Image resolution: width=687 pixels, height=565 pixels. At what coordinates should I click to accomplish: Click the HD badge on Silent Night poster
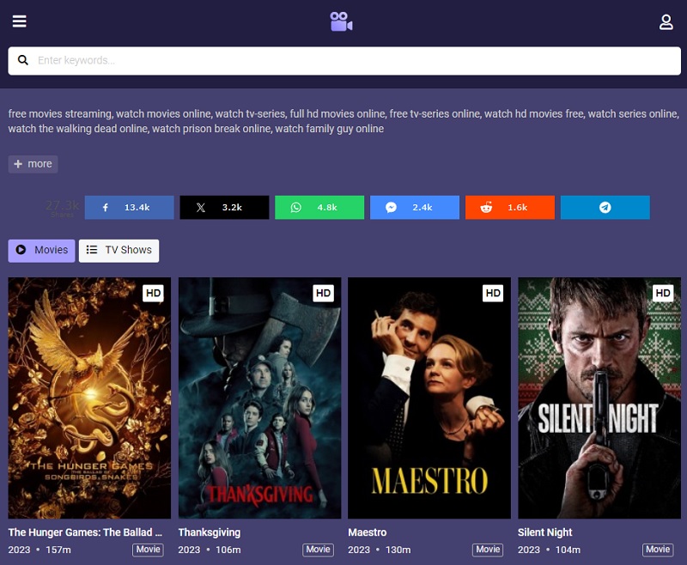662,294
